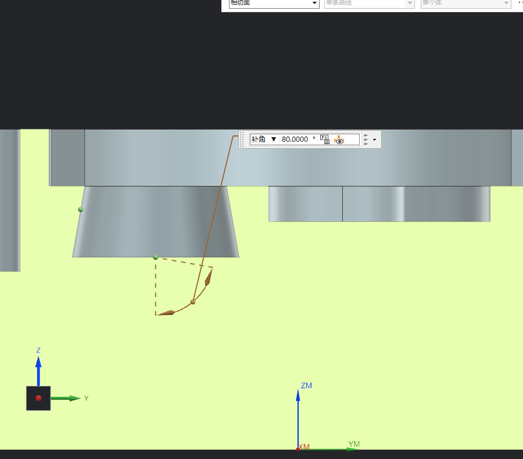Open the 单个体 body rule dropdown
The image size is (523, 459).
coord(465,3)
